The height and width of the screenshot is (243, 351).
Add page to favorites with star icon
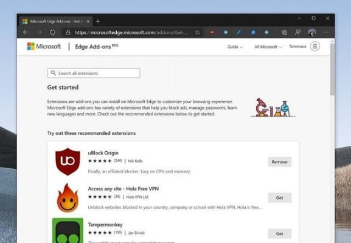(x=197, y=32)
